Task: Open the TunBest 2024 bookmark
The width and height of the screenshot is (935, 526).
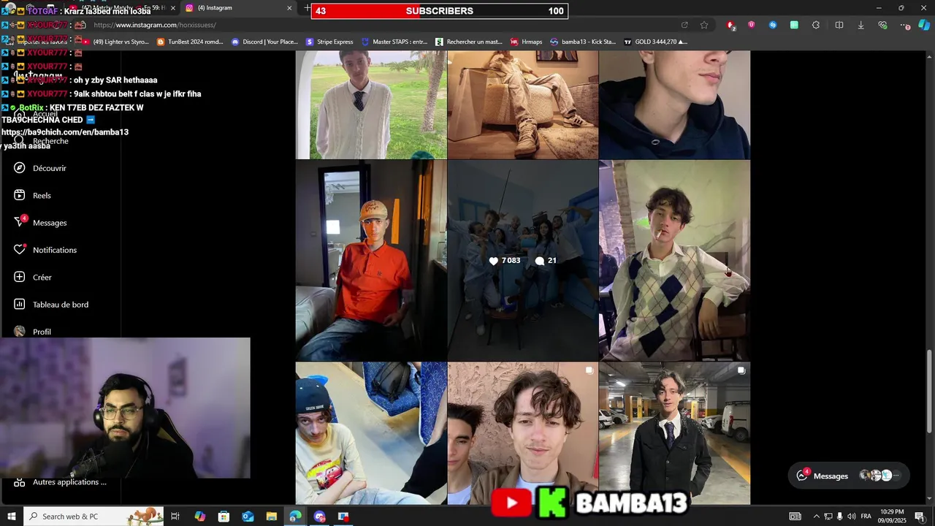Action: [190, 42]
